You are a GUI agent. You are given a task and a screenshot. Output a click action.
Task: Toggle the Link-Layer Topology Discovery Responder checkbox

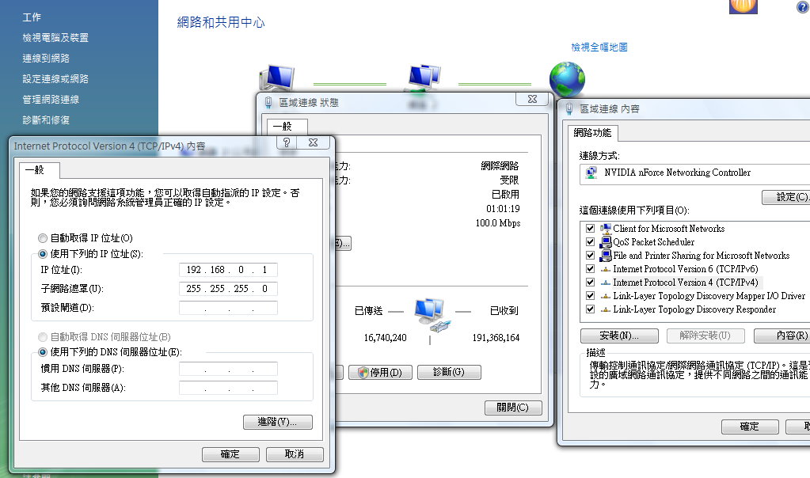click(590, 309)
